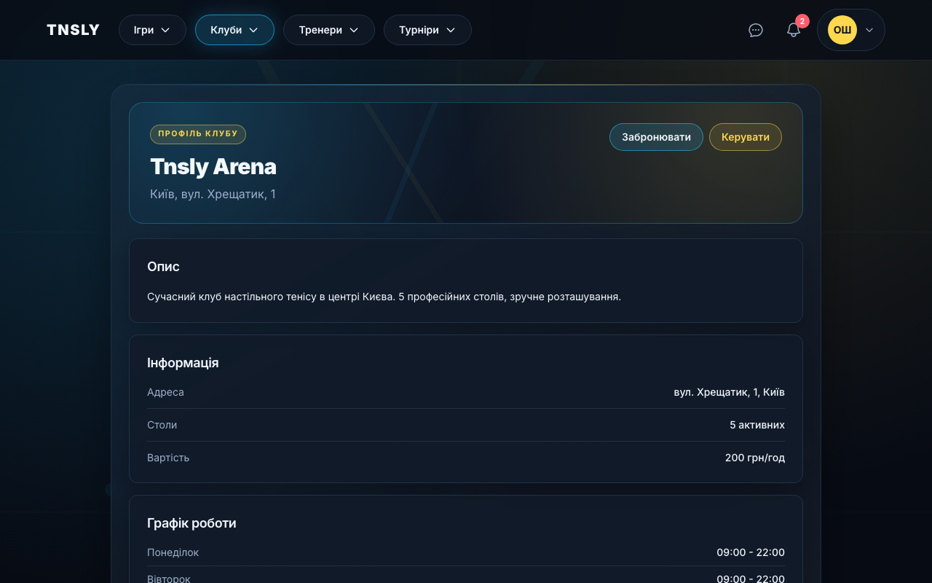
Task: Open the account menu chevron beside avatar
Action: point(869,30)
